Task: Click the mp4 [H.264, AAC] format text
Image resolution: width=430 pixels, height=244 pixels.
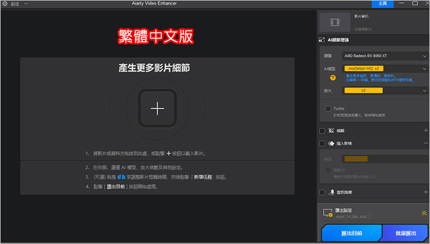Action: point(353,217)
